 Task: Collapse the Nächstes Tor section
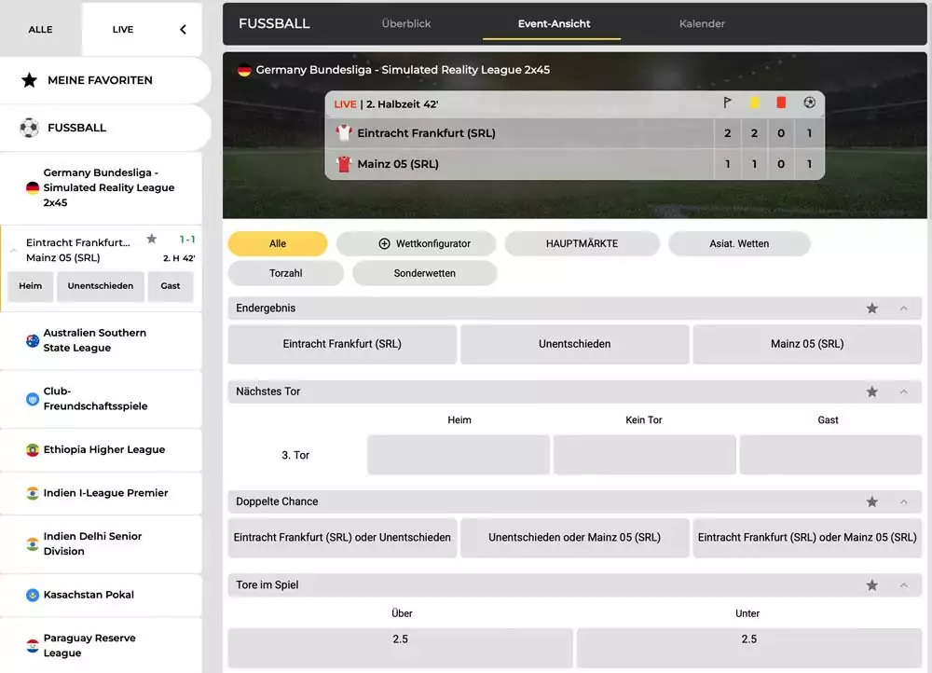pos(903,391)
